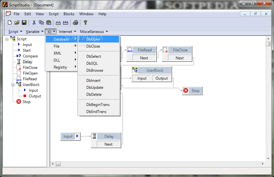Click the document icon left of File menu
Viewport: 274px width, 177px height.
pos(8,14)
